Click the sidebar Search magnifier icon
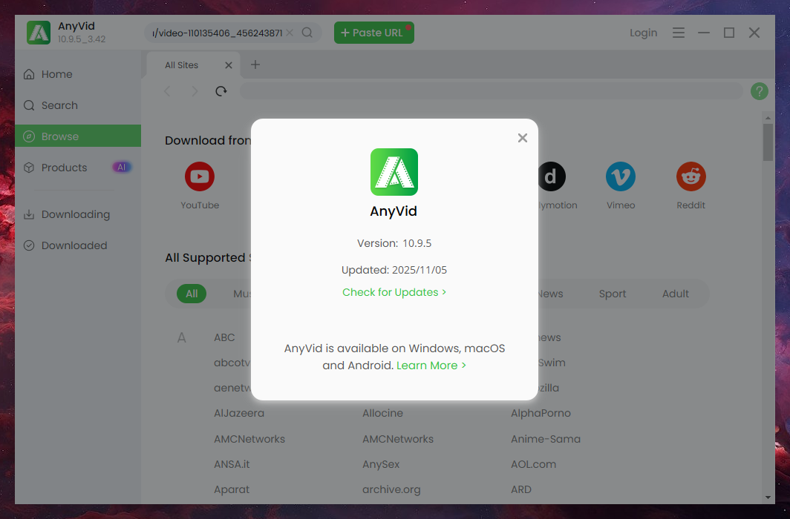The image size is (790, 519). 29,105
